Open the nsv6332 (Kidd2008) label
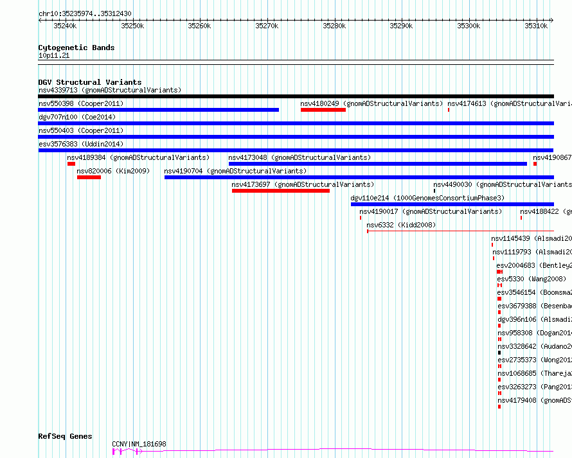 click(401, 225)
